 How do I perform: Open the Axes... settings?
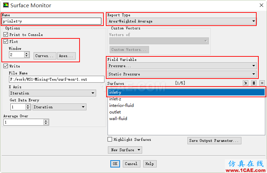(66, 56)
